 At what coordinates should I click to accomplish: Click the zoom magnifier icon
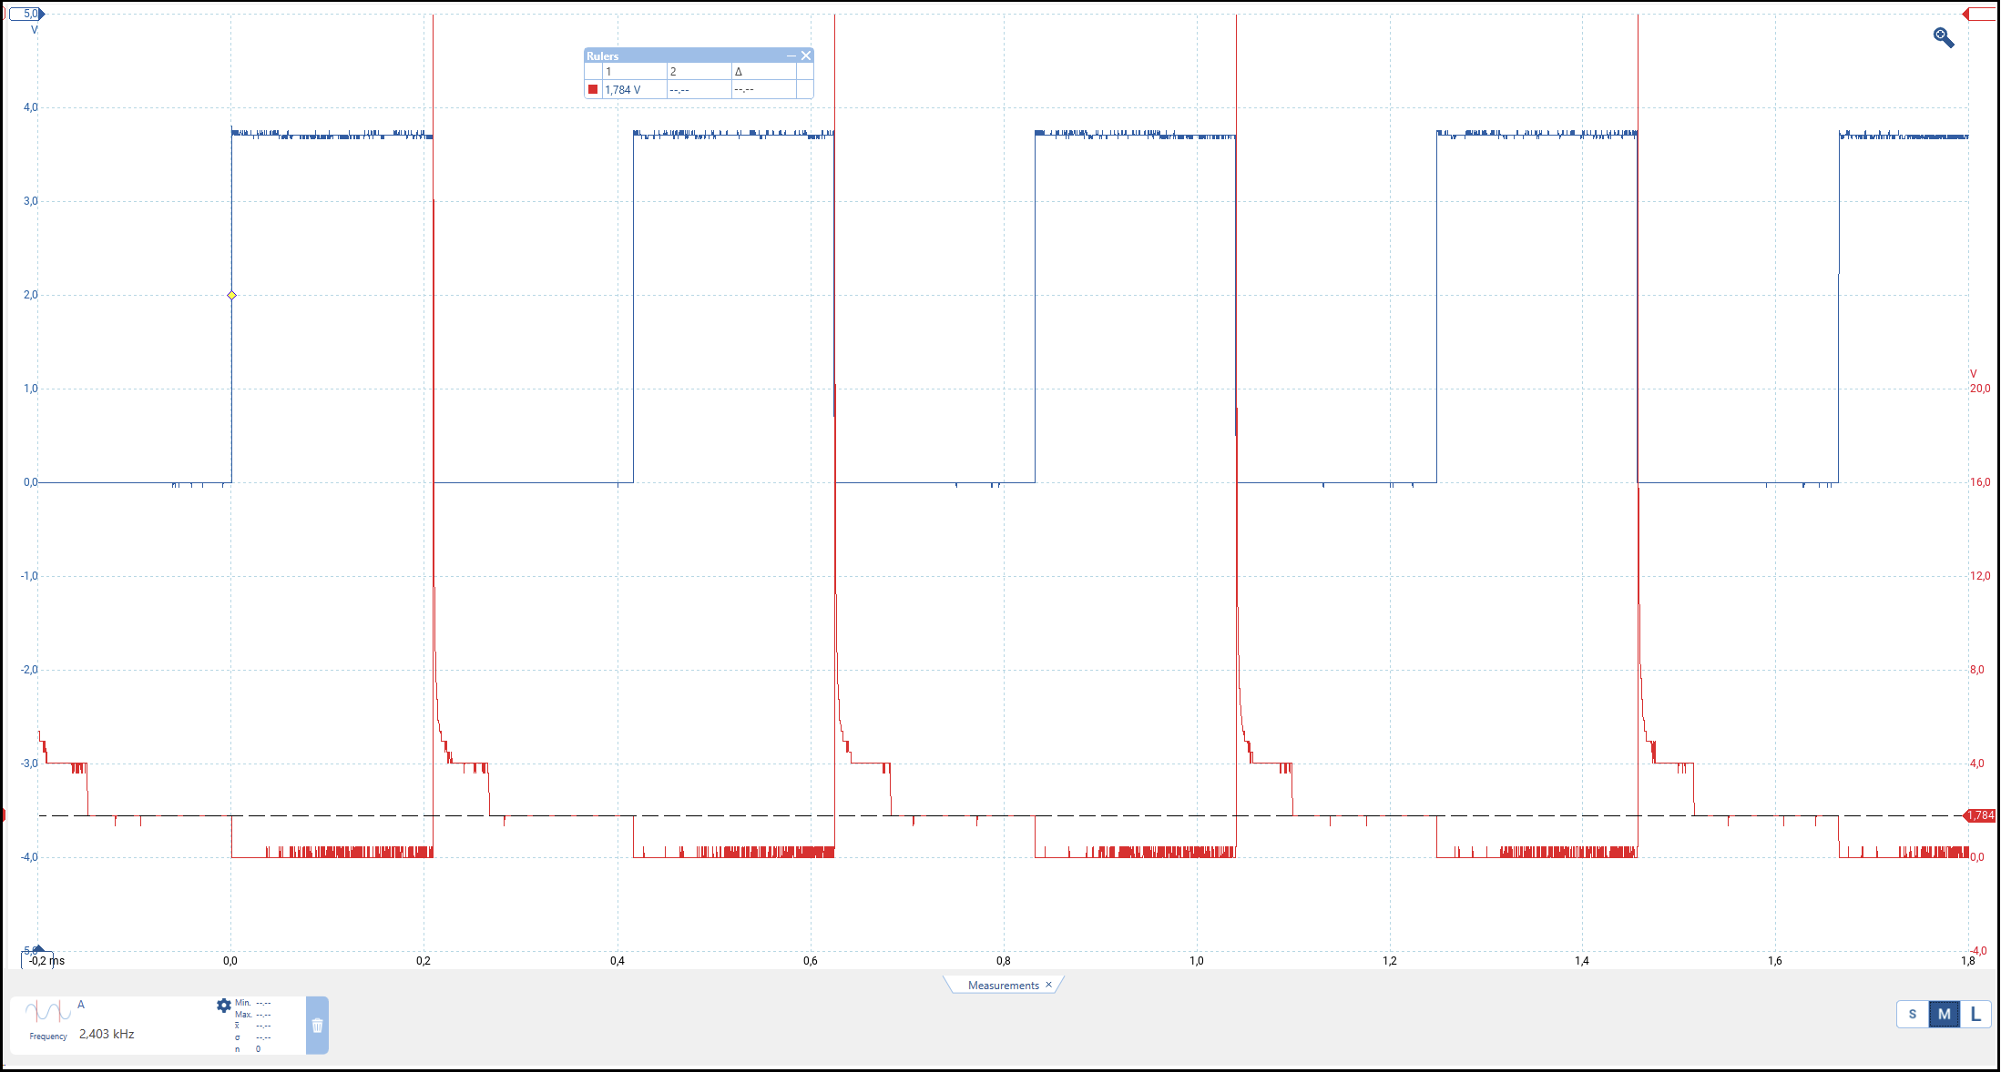(1943, 37)
